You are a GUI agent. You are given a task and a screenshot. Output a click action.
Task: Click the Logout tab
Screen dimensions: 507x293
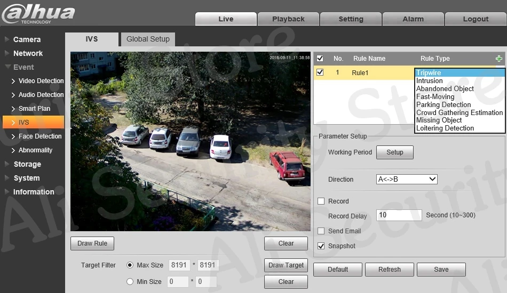coord(476,19)
